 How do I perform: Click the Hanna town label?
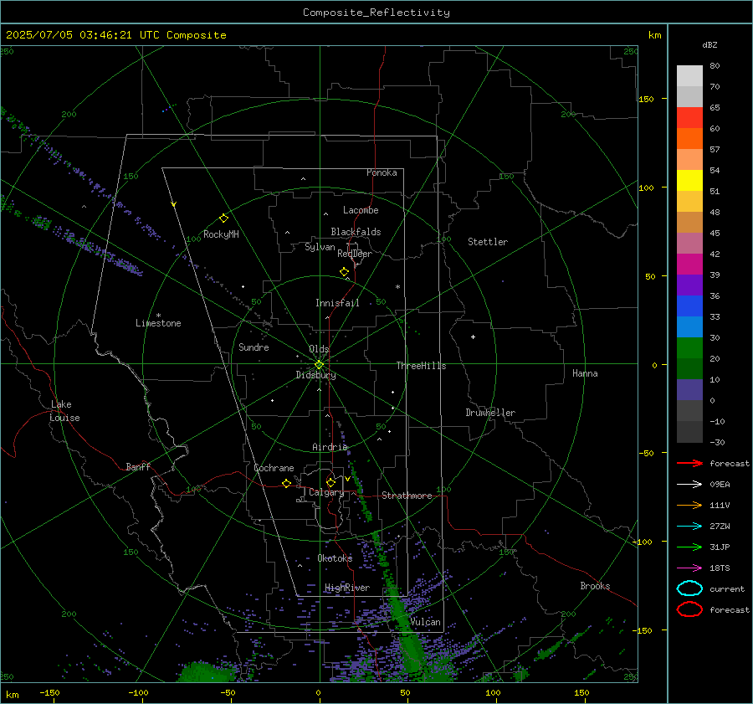(x=585, y=373)
